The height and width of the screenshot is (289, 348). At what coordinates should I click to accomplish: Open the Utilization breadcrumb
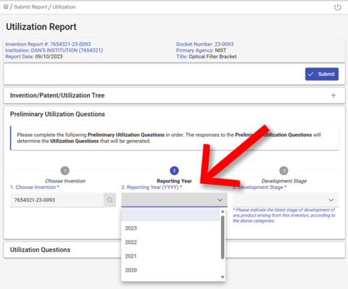(64, 7)
